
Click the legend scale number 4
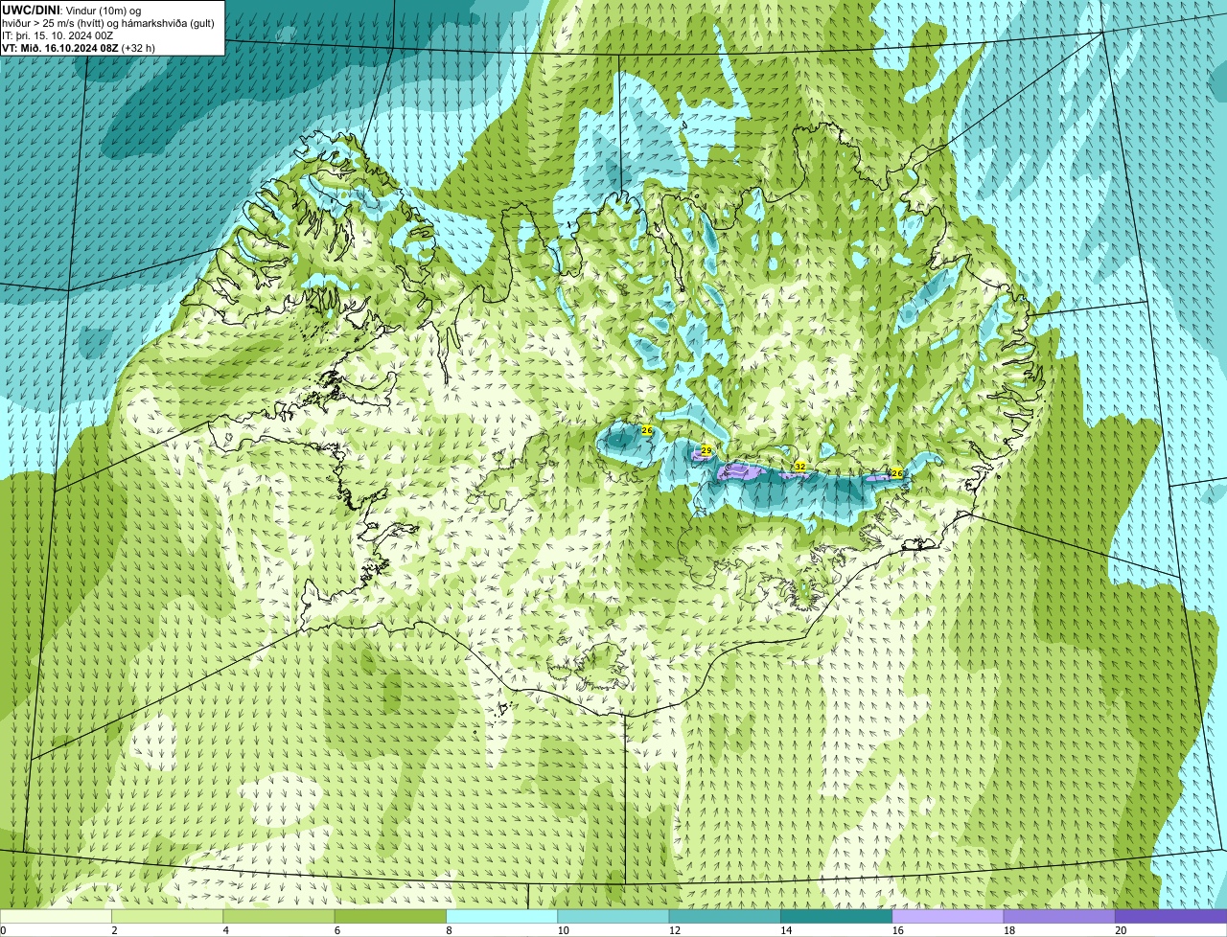(225, 929)
